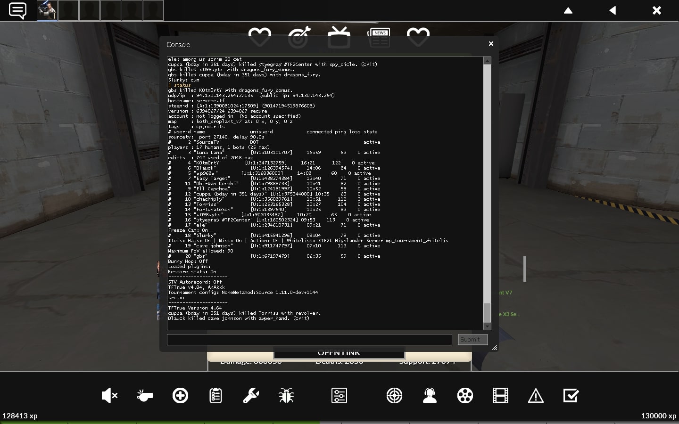679x424 pixels.
Task: Click the muted speaker icon
Action: pyautogui.click(x=109, y=396)
